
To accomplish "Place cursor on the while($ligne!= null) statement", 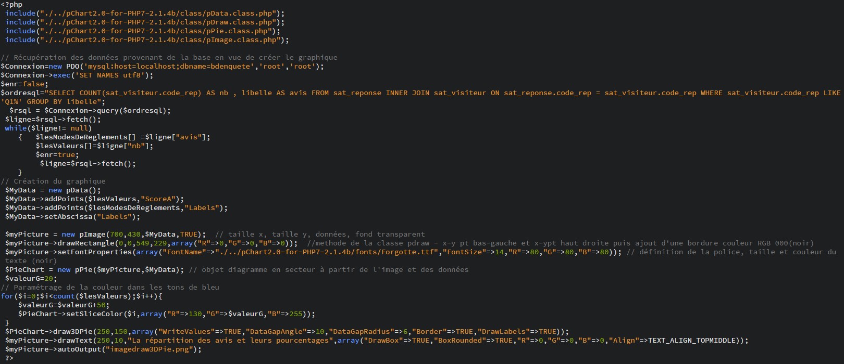I will pyautogui.click(x=48, y=128).
